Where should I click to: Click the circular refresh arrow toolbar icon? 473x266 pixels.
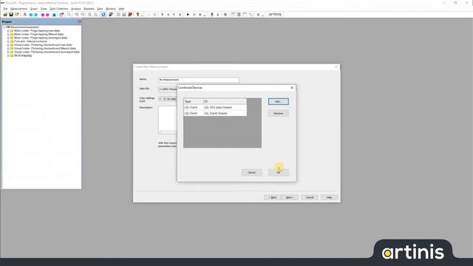click(x=103, y=15)
